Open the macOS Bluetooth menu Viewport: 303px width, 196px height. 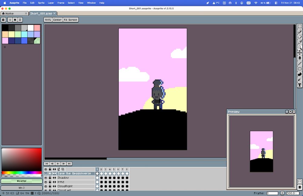point(236,3)
